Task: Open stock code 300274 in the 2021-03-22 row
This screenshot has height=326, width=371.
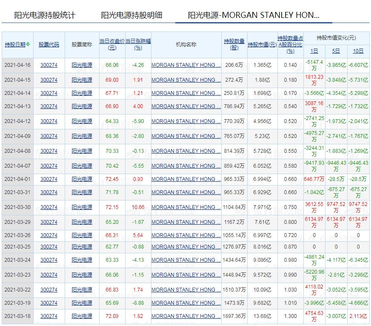Action: point(49,290)
